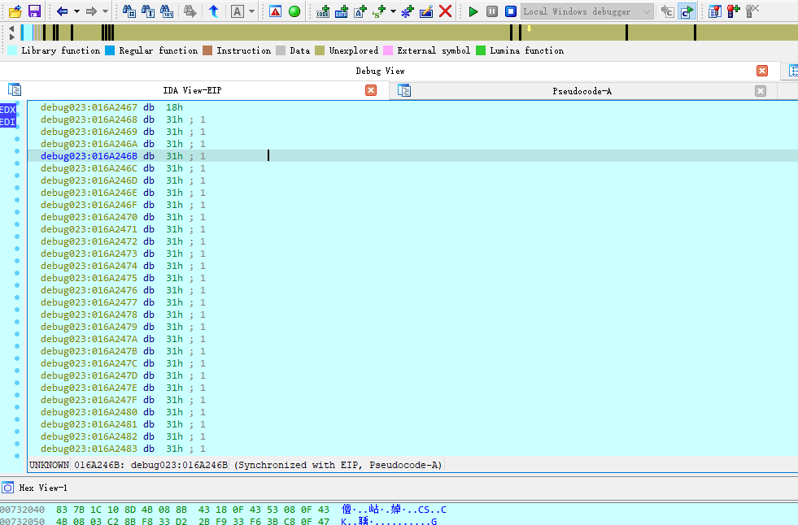This screenshot has width=798, height=525.
Task: Click the green 's' plus icon
Action: click(x=379, y=11)
